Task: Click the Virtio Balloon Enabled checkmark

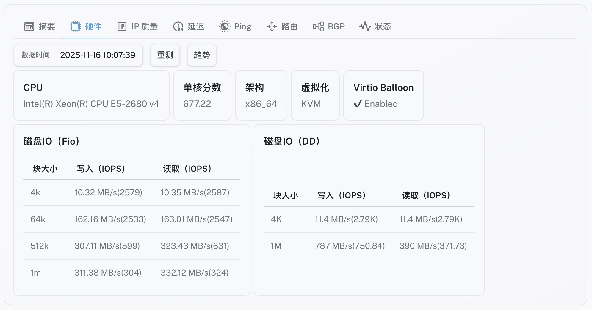Action: (x=358, y=104)
